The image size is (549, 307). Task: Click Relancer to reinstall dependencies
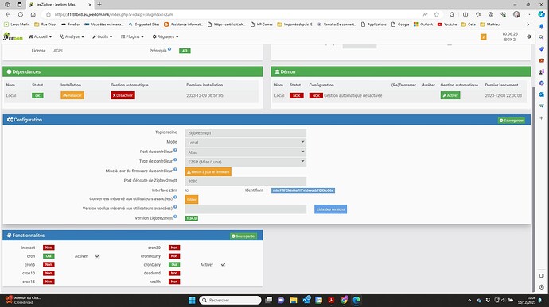pyautogui.click(x=72, y=95)
